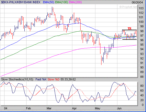The width and height of the screenshot is (146, 112).
Task: Select the EMA(200) legend label
Action: 75,2
